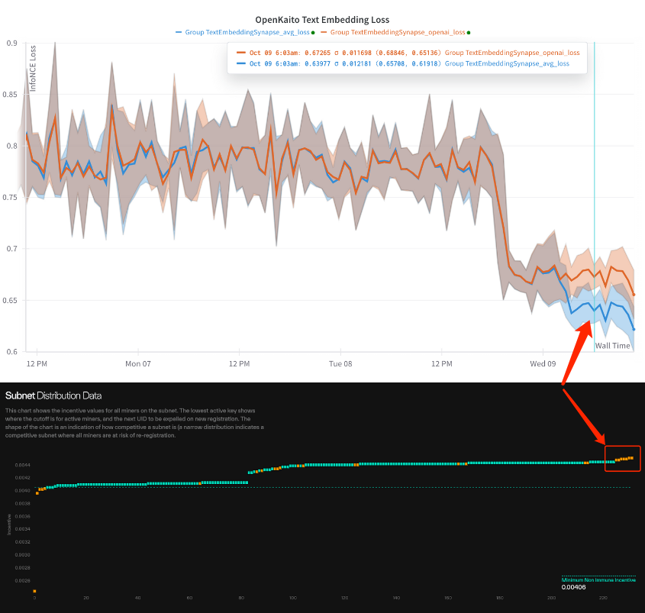Viewport: 645px width, 613px height.
Task: Click the 0.65 y-axis tick label
Action: click(x=10, y=300)
